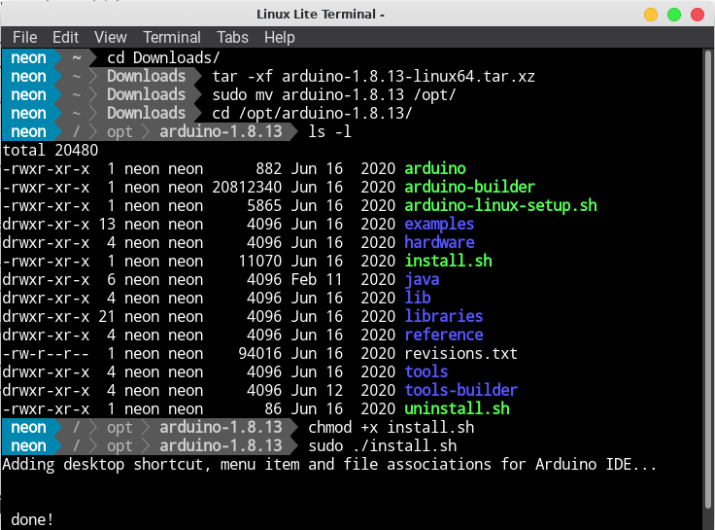
Task: Click the 'revisions.txt' file name
Action: pyautogui.click(x=461, y=353)
